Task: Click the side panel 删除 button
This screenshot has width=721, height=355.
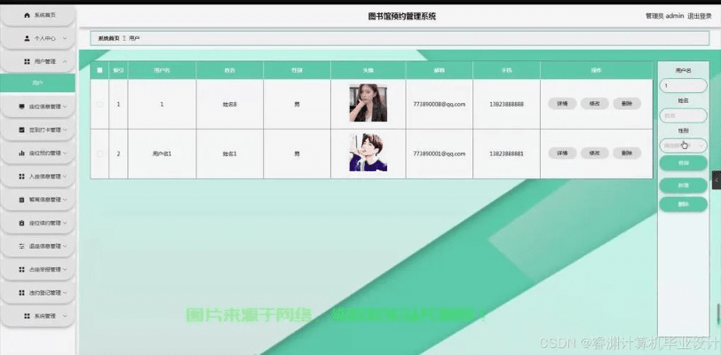Action: 683,205
